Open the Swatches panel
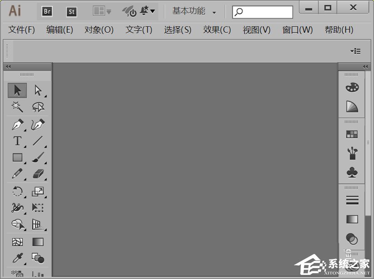The image size is (374, 279). pyautogui.click(x=352, y=134)
